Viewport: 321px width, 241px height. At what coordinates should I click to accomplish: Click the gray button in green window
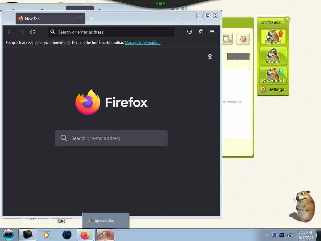(x=238, y=56)
